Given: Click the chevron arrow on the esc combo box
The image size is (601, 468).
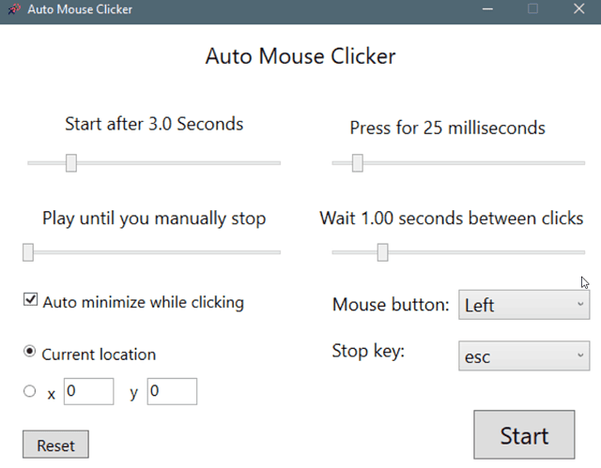Looking at the screenshot, I should (x=580, y=355).
